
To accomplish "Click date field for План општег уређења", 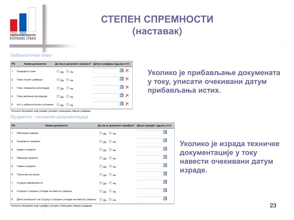I will (x=106, y=79).
